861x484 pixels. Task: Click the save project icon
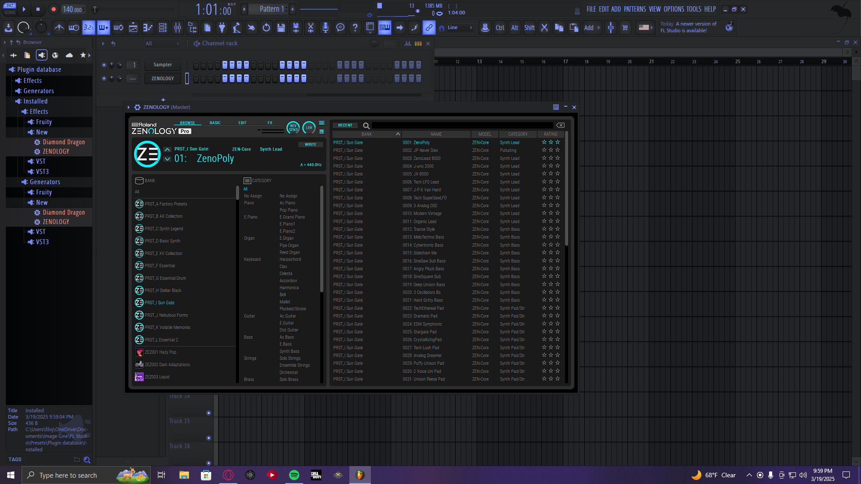281,28
